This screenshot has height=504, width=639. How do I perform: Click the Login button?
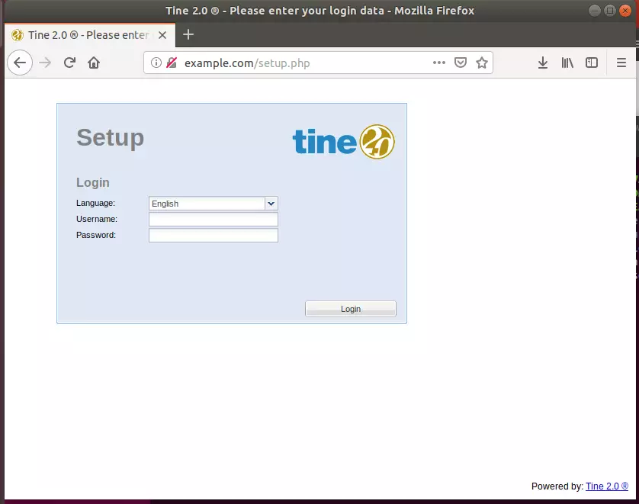click(351, 309)
